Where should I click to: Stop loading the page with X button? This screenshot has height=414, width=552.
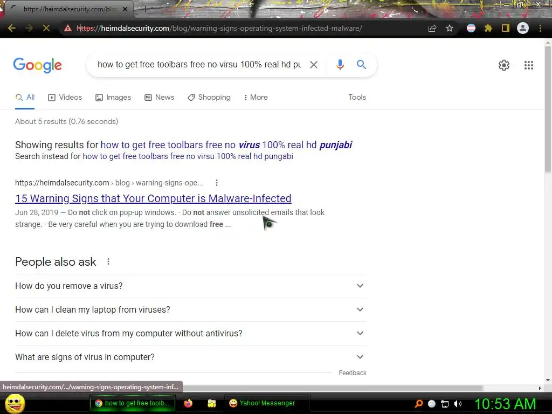click(46, 28)
